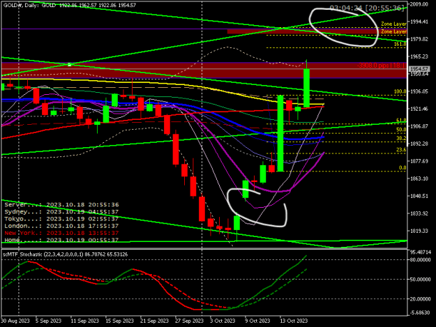The height and width of the screenshot is (327, 436).
Task: Click the Tokyo time row
Action: click(x=61, y=219)
